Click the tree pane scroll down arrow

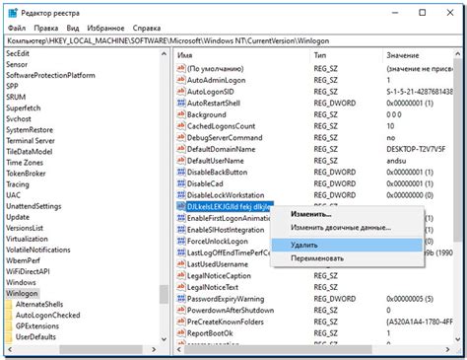164,339
